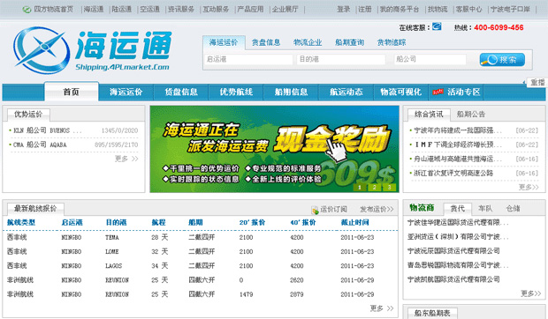This screenshot has height=319, width=548.
Task: Click 更多 under the 物流商 list
Action: (530, 293)
